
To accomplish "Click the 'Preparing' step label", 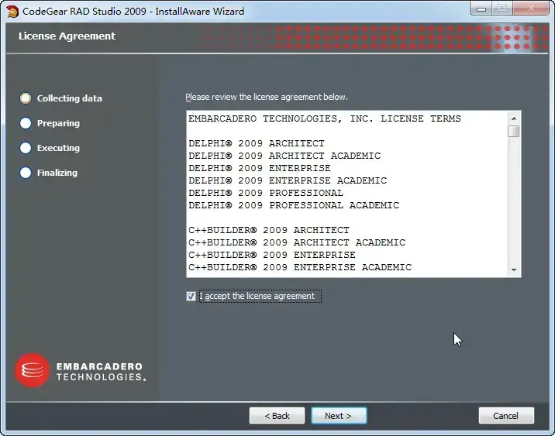I will tap(58, 123).
